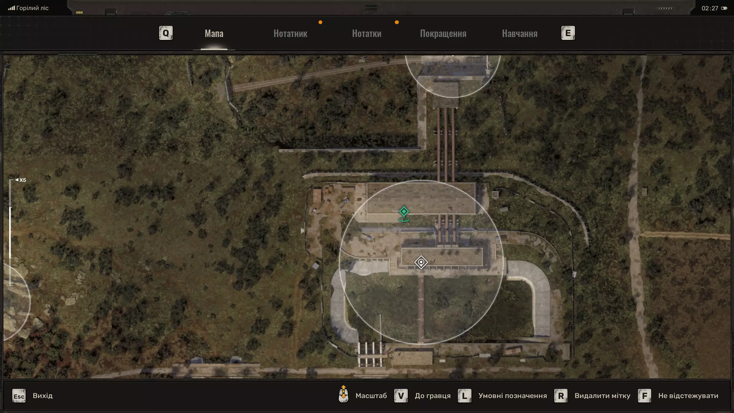
Task: Click the Умовні позначення label
Action: [x=512, y=396]
